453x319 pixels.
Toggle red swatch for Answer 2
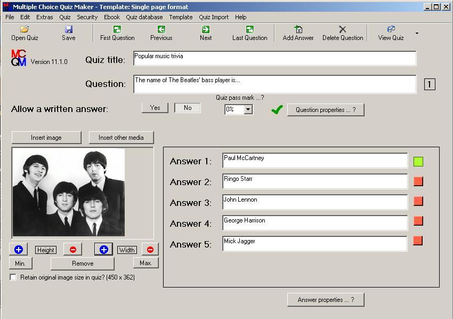418,181
